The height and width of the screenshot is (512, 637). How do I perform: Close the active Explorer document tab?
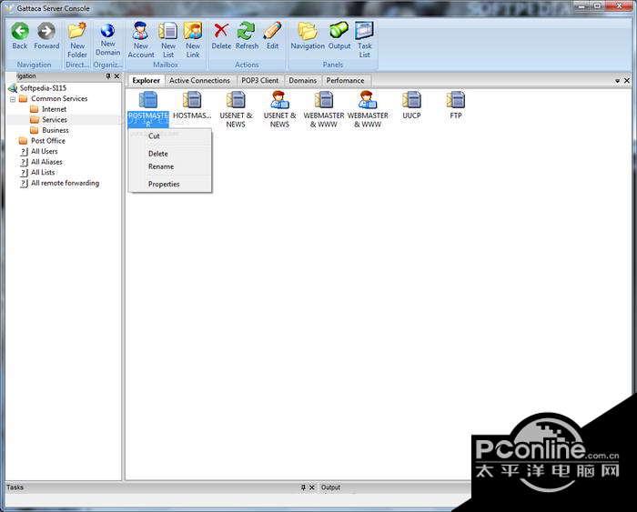pyautogui.click(x=627, y=81)
